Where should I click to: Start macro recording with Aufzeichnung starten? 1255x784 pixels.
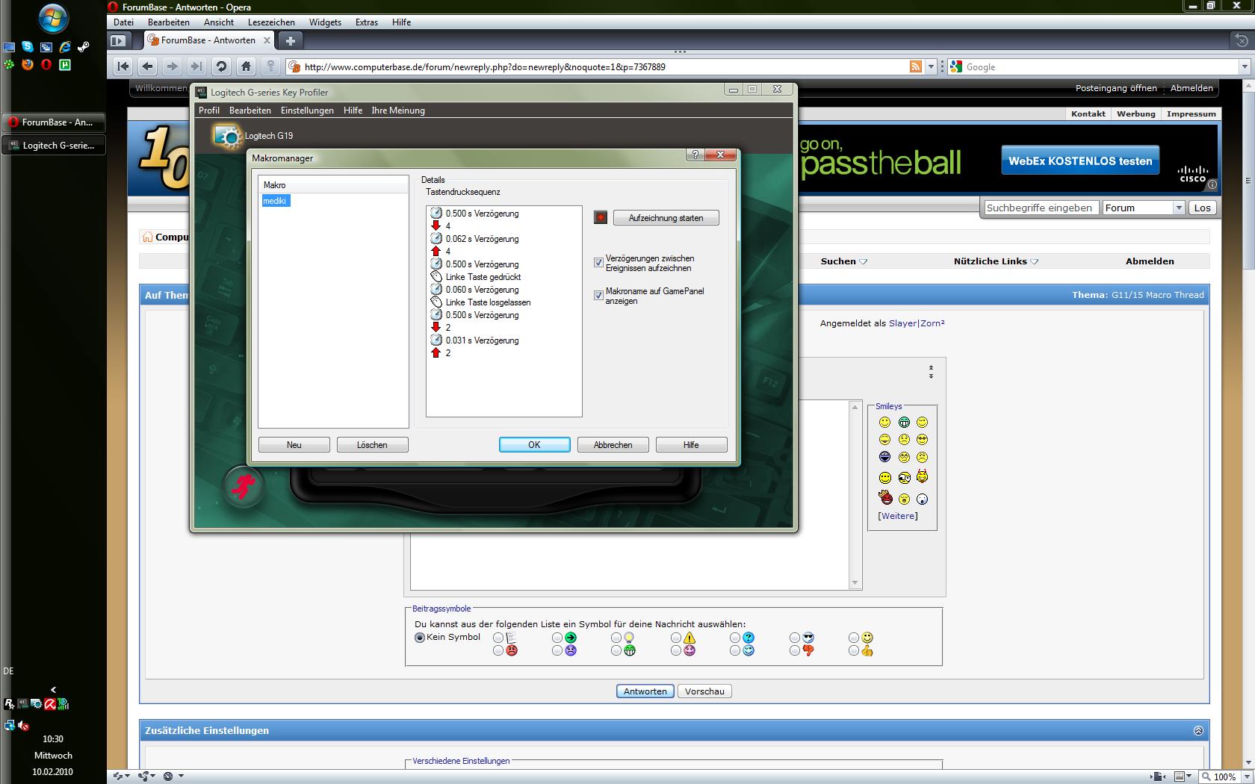pyautogui.click(x=666, y=218)
